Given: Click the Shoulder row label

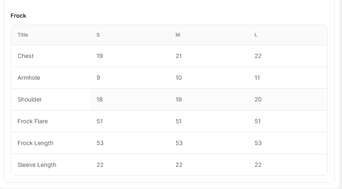Looking at the screenshot, I should (30, 99).
